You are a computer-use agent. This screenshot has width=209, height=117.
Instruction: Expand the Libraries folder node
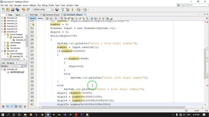5,45
